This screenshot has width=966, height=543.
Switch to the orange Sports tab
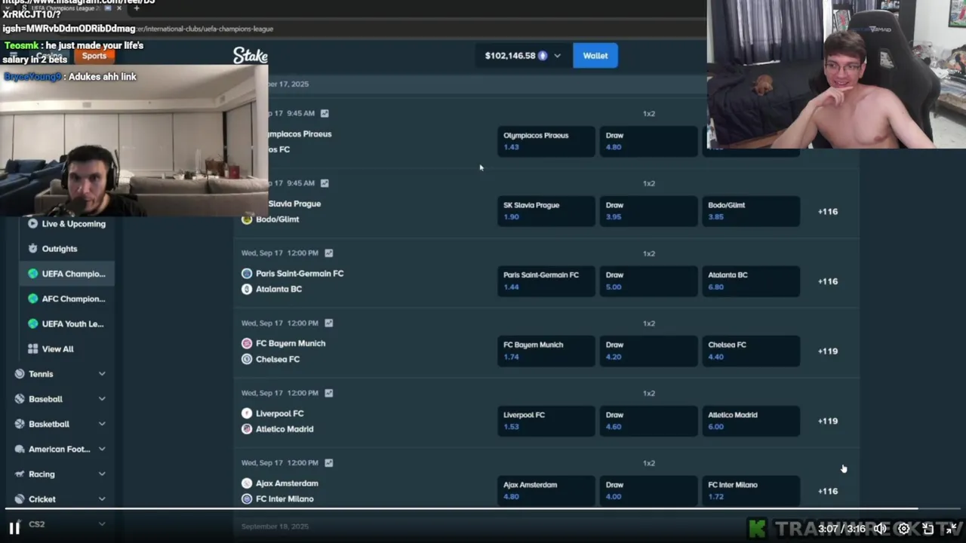coord(94,56)
